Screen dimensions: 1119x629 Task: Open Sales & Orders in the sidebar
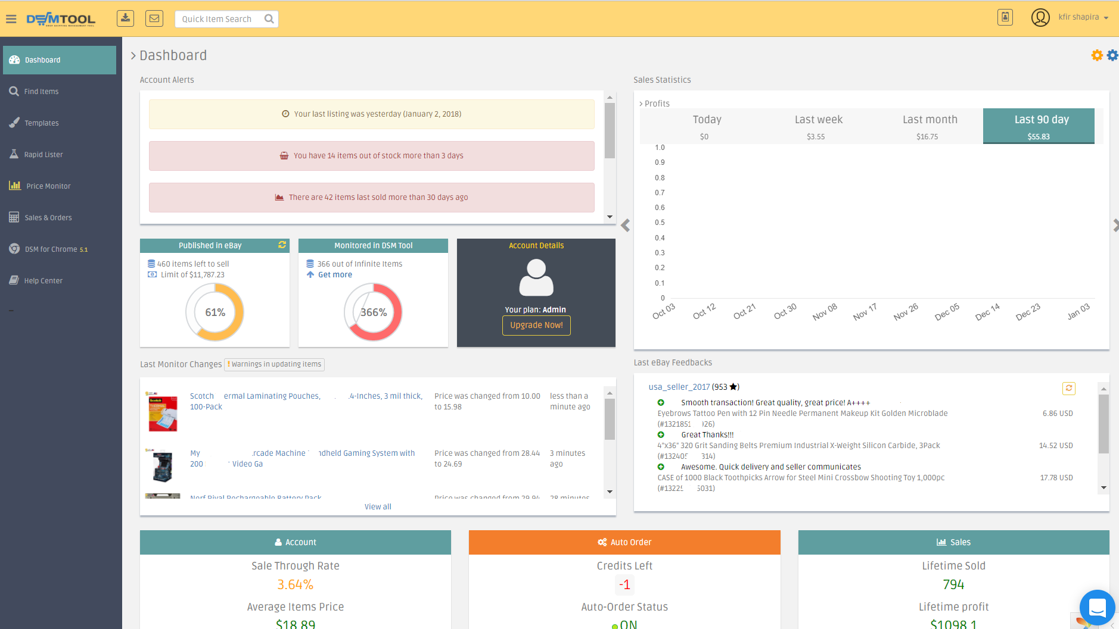(48, 217)
